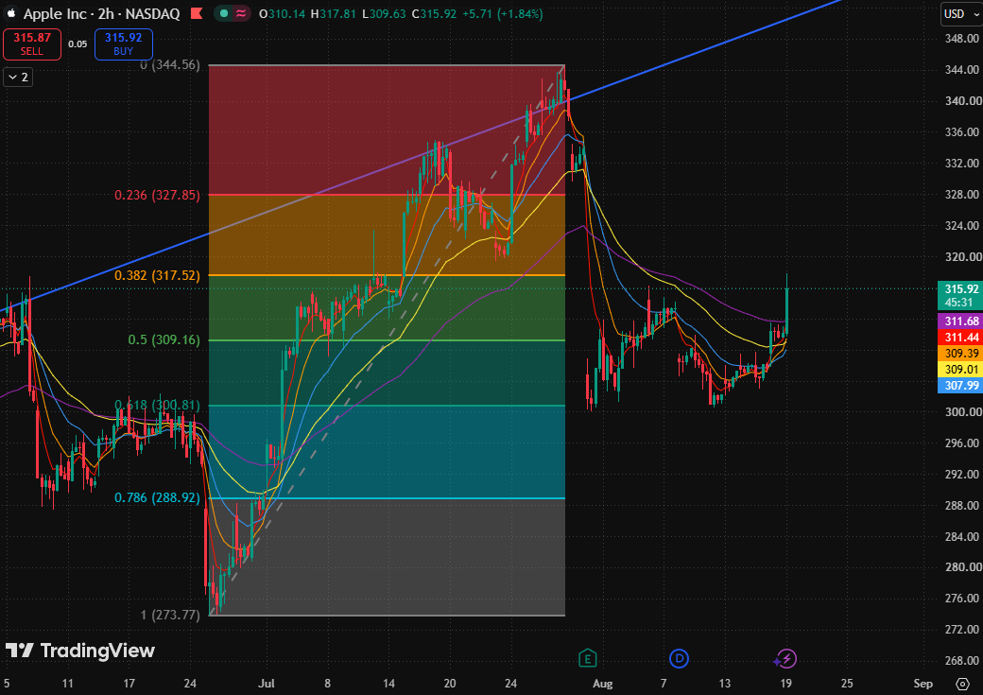Screen dimensions: 983x695
Task: Click the Aug date on time axis
Action: [602, 684]
